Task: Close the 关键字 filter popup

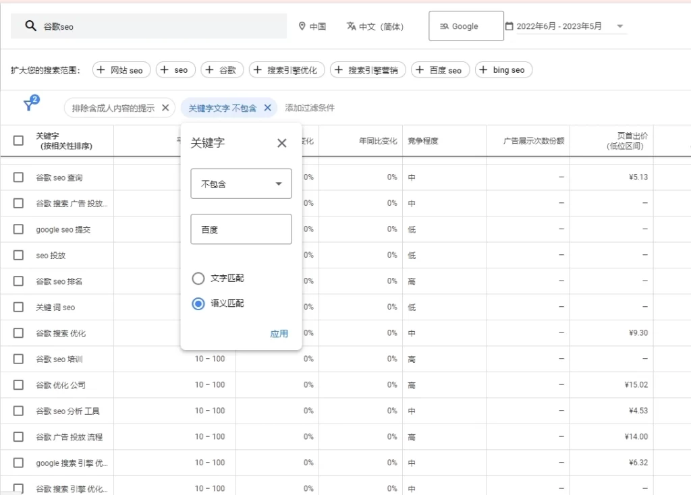Action: [x=282, y=143]
